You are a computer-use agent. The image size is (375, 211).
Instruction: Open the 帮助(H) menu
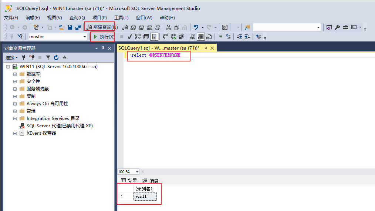pos(167,18)
